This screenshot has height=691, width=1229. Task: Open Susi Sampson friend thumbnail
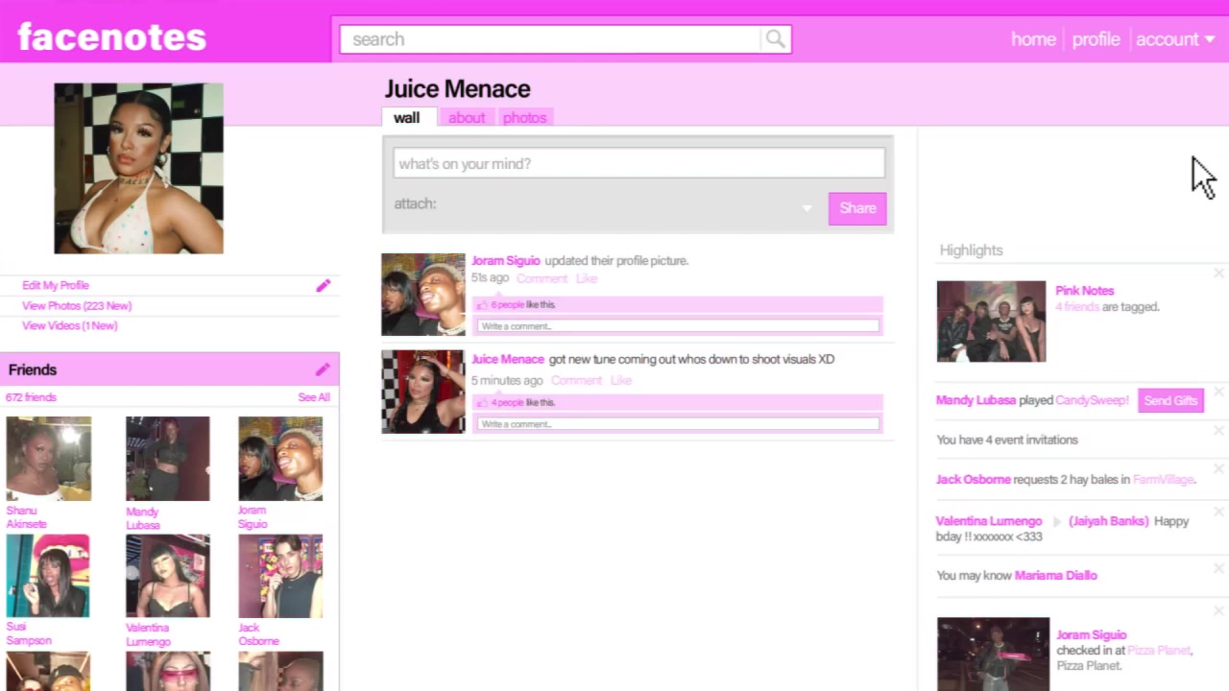(x=48, y=576)
